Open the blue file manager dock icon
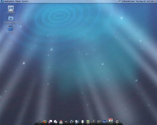 click(104, 121)
